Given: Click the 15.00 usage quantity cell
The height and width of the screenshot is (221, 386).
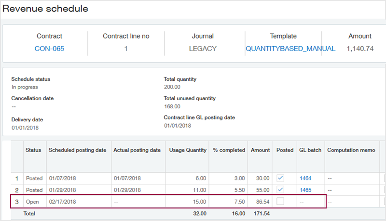Looking at the screenshot, I should click(200, 202).
